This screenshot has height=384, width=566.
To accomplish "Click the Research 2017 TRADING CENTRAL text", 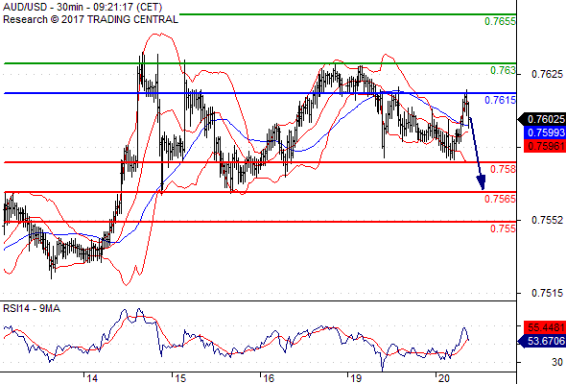I will tap(90, 19).
